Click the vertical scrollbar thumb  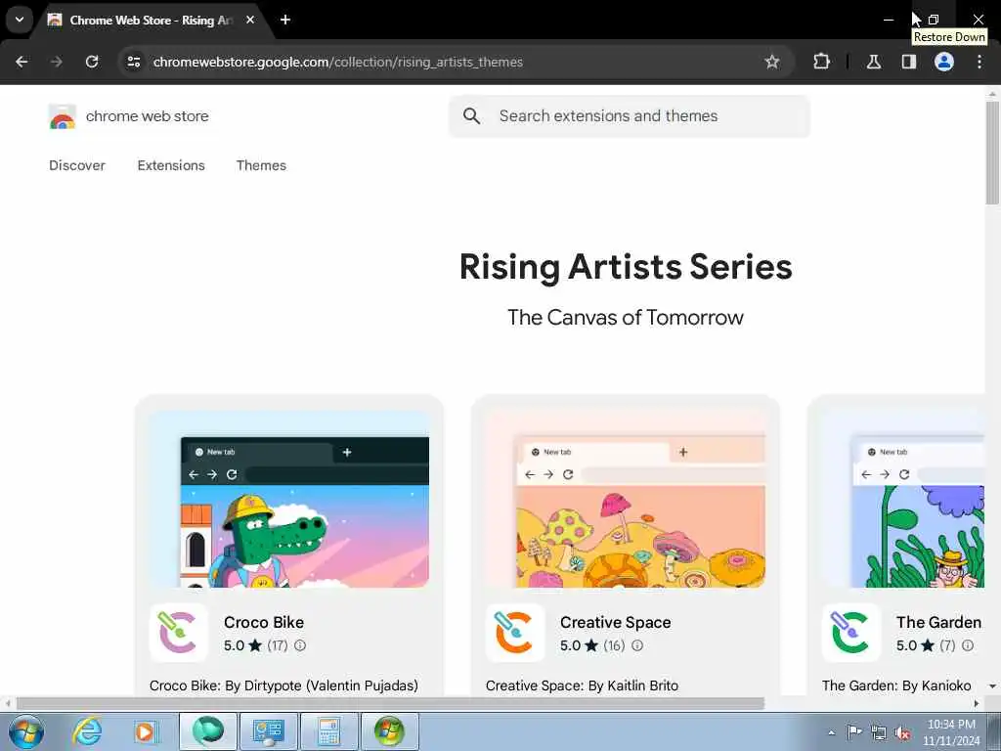click(992, 153)
